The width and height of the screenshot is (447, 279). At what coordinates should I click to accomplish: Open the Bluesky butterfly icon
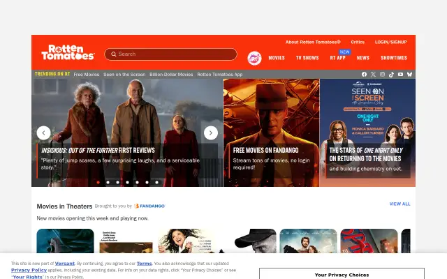pos(410,75)
